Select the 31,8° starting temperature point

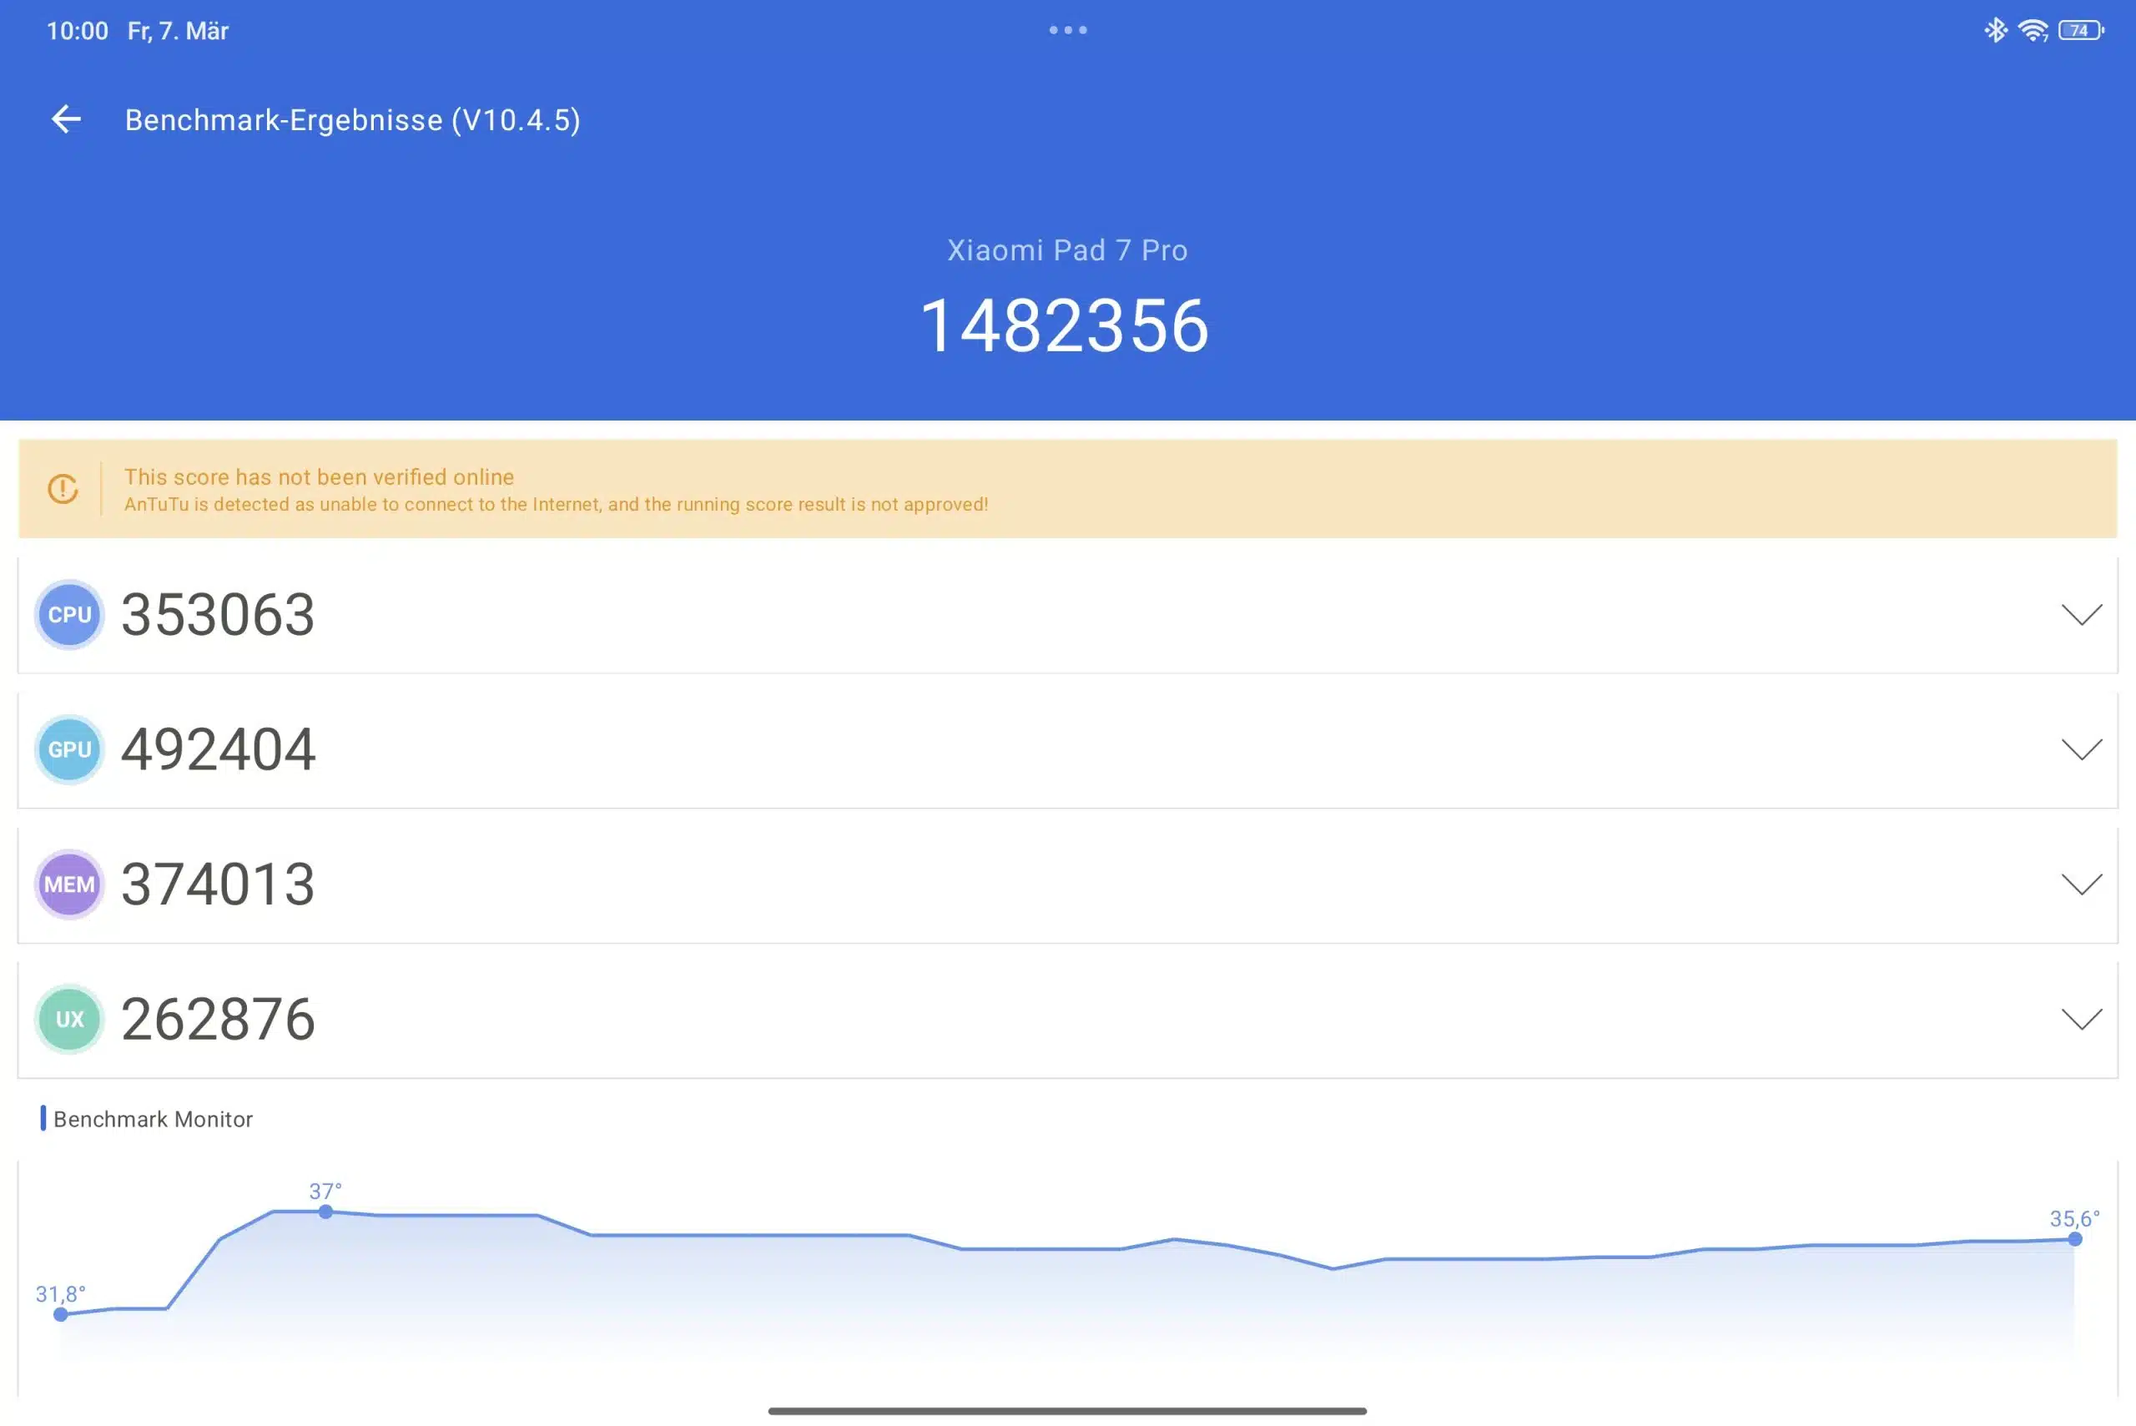tap(60, 1314)
